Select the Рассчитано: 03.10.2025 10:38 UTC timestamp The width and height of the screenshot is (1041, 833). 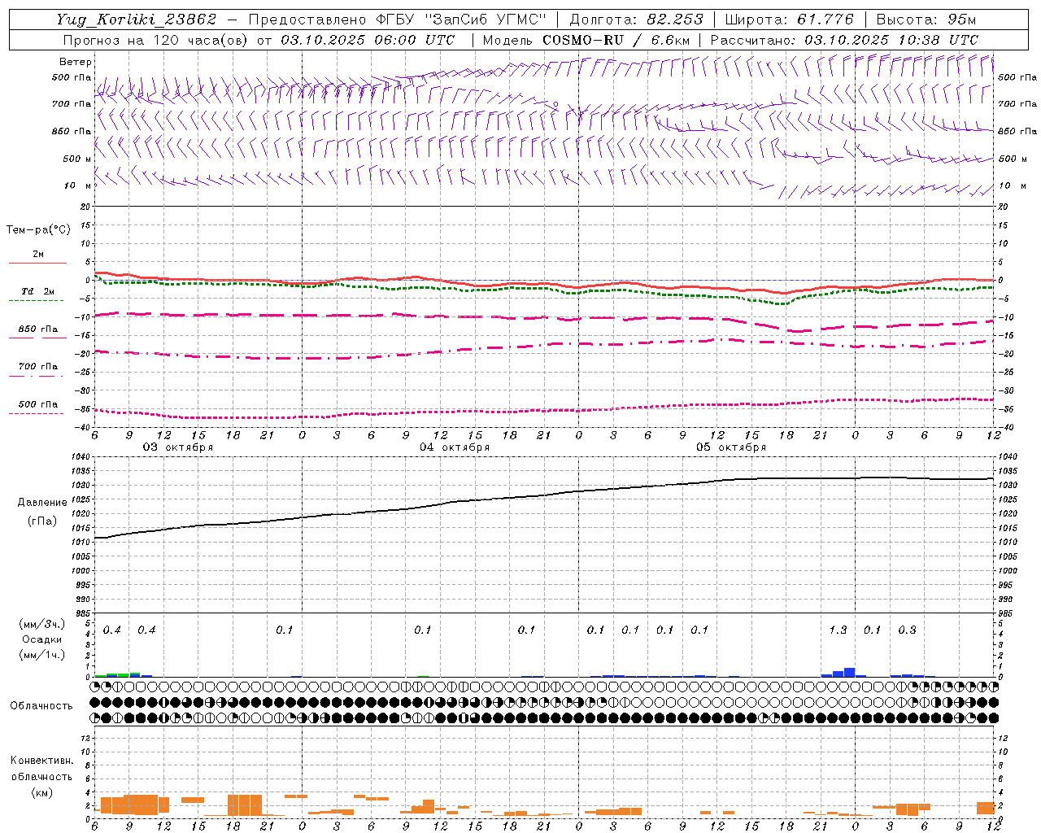844,40
